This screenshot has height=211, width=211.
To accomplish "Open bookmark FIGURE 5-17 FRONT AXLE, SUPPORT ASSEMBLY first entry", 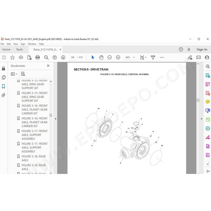I will (34, 135).
